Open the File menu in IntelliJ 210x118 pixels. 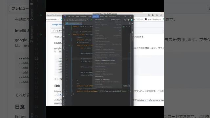tap(69, 16)
